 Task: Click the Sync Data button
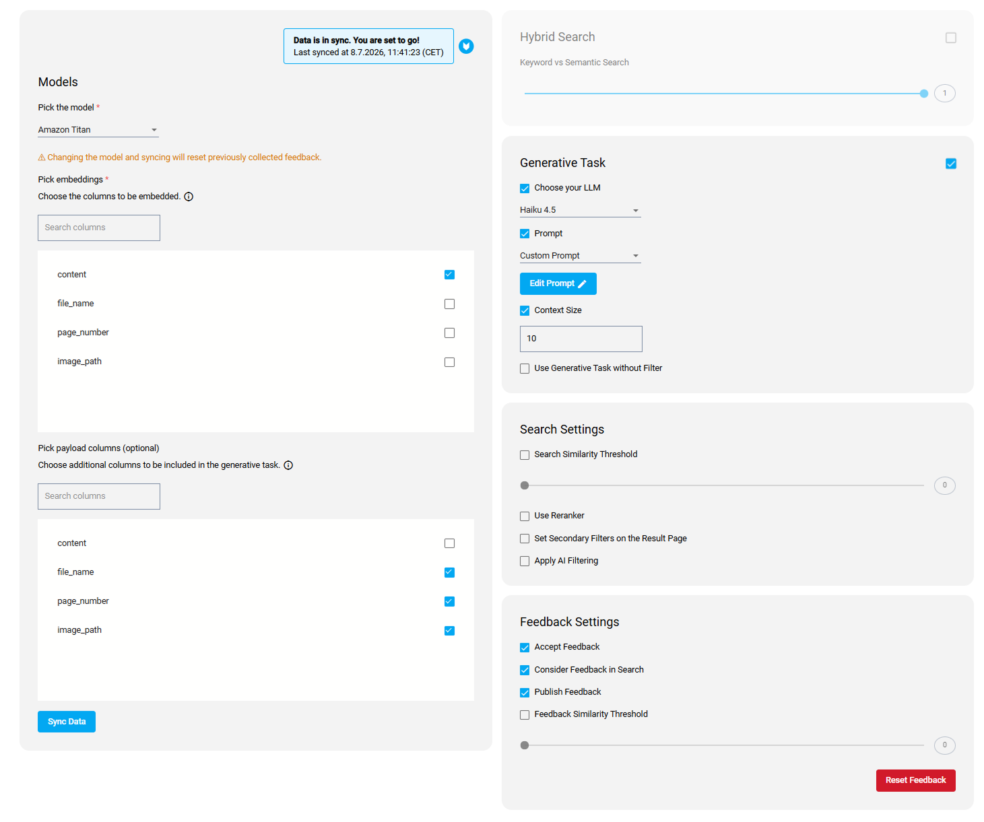click(67, 722)
